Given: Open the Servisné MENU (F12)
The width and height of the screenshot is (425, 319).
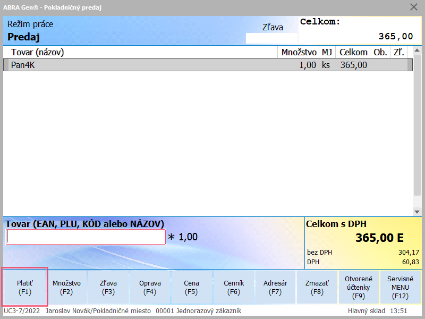Looking at the screenshot, I should [x=400, y=287].
